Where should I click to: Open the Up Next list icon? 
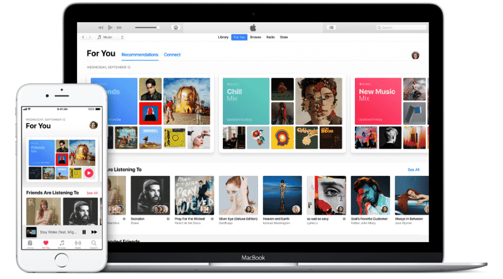[332, 27]
